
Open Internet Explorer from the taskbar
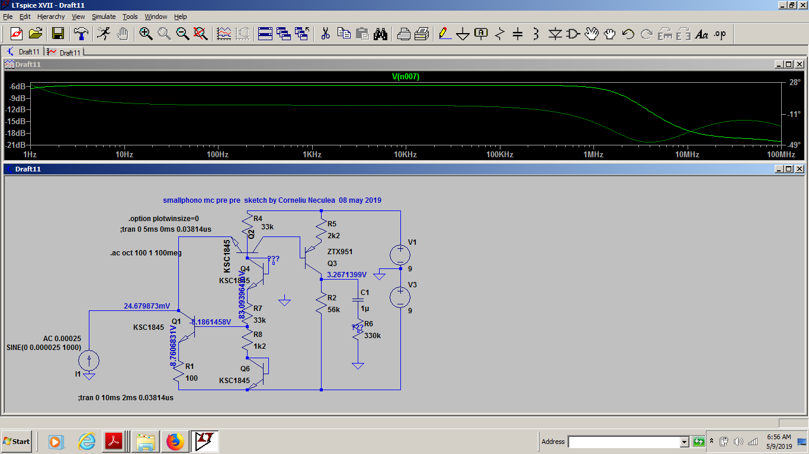pyautogui.click(x=86, y=441)
